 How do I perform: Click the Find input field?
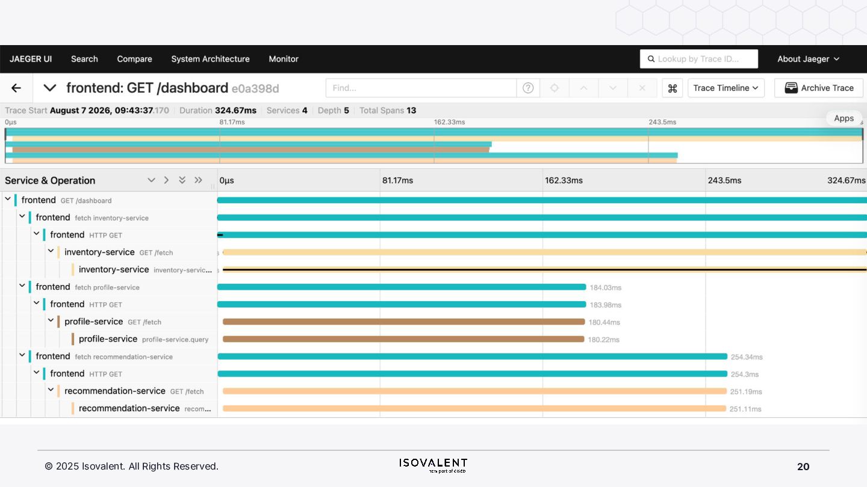pyautogui.click(x=421, y=88)
